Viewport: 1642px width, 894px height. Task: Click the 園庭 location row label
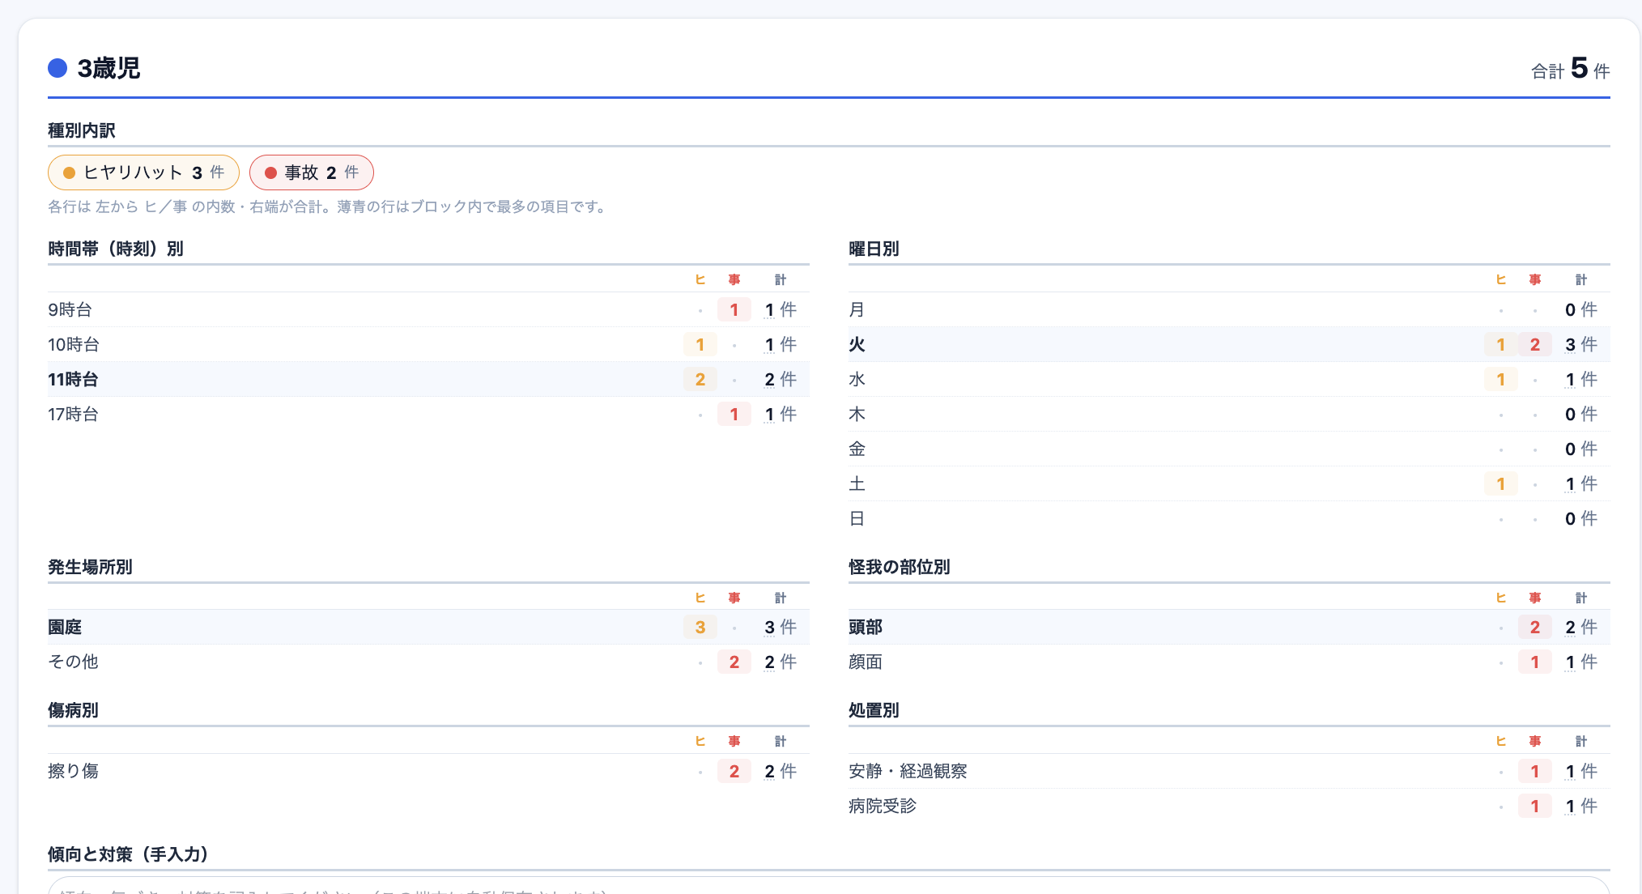pyautogui.click(x=65, y=627)
